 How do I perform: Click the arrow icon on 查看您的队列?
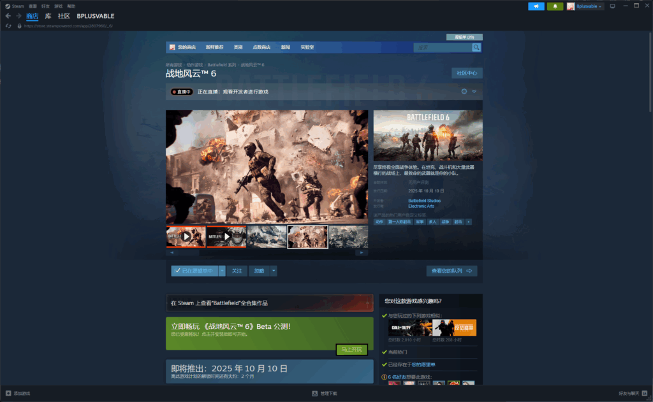[469, 271]
